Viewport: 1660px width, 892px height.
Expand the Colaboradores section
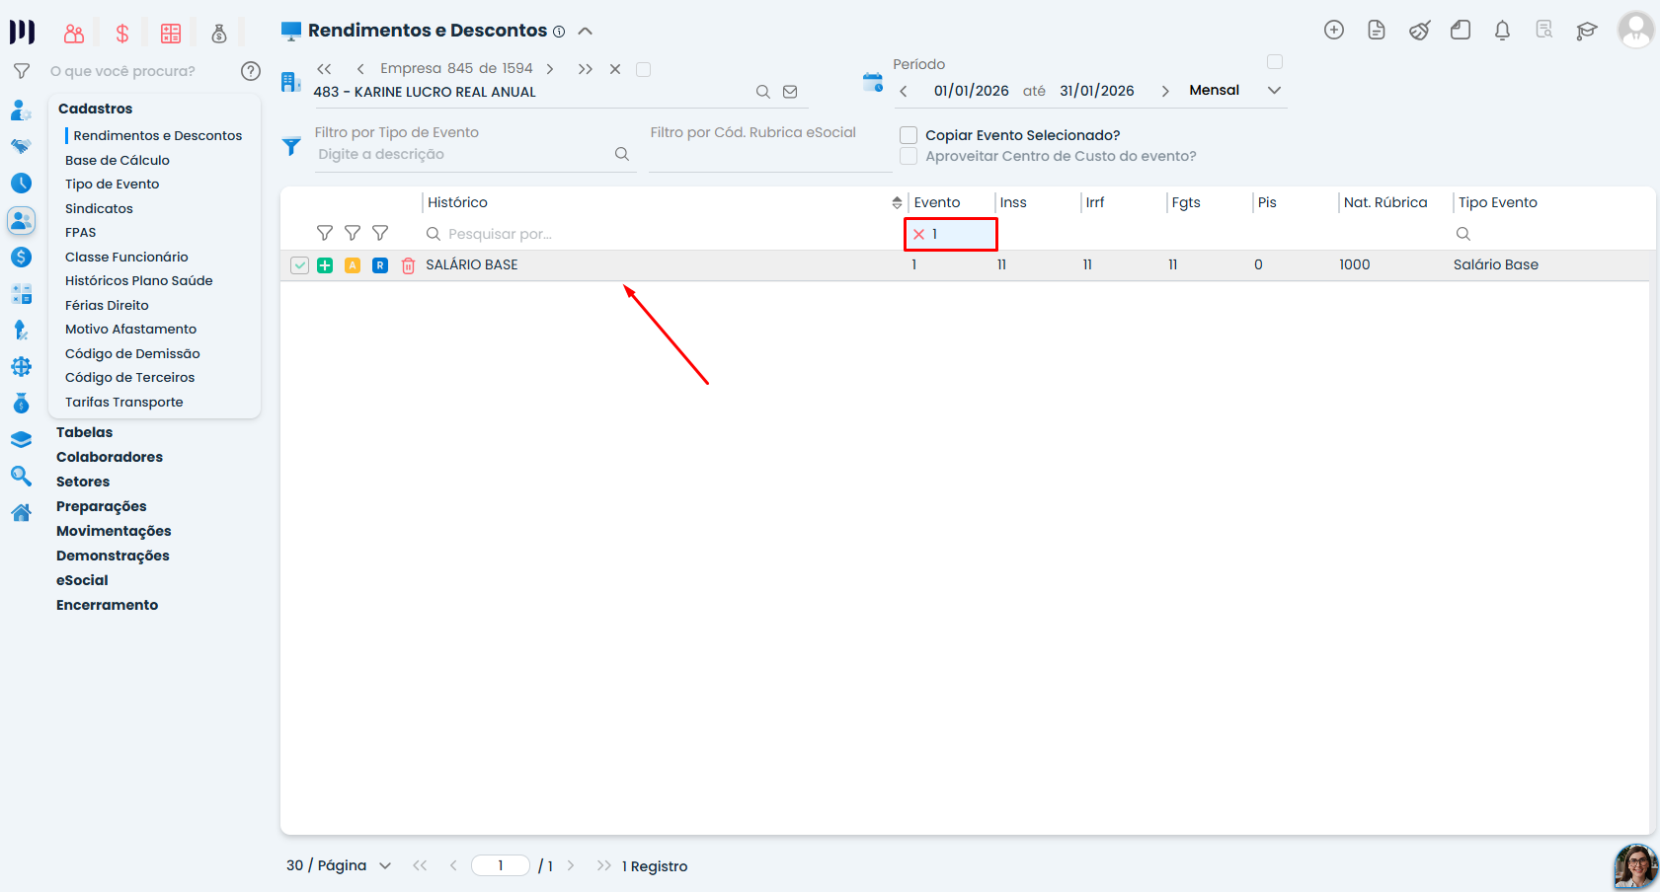[110, 457]
